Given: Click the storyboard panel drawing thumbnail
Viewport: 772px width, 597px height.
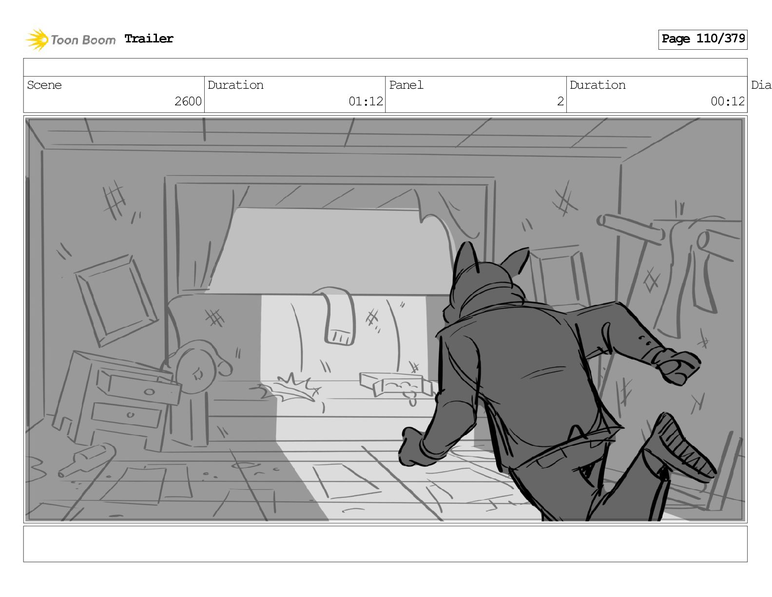Looking at the screenshot, I should pos(385,319).
